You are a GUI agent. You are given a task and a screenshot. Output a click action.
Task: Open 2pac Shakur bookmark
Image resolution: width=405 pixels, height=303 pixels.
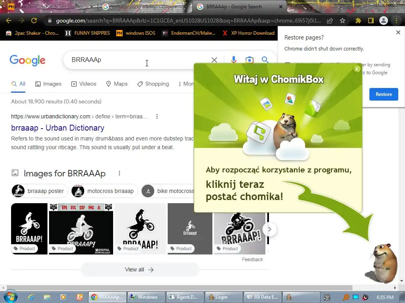click(x=33, y=33)
